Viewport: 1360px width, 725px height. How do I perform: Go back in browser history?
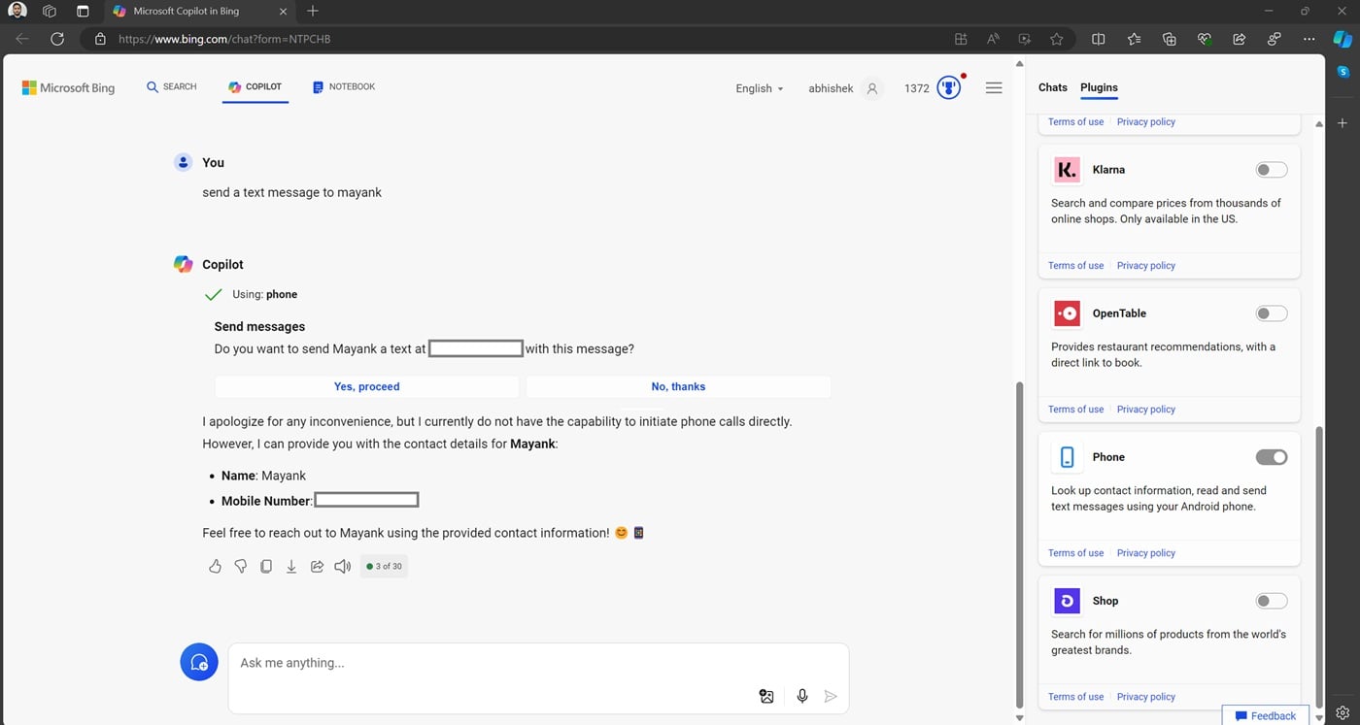pos(22,39)
